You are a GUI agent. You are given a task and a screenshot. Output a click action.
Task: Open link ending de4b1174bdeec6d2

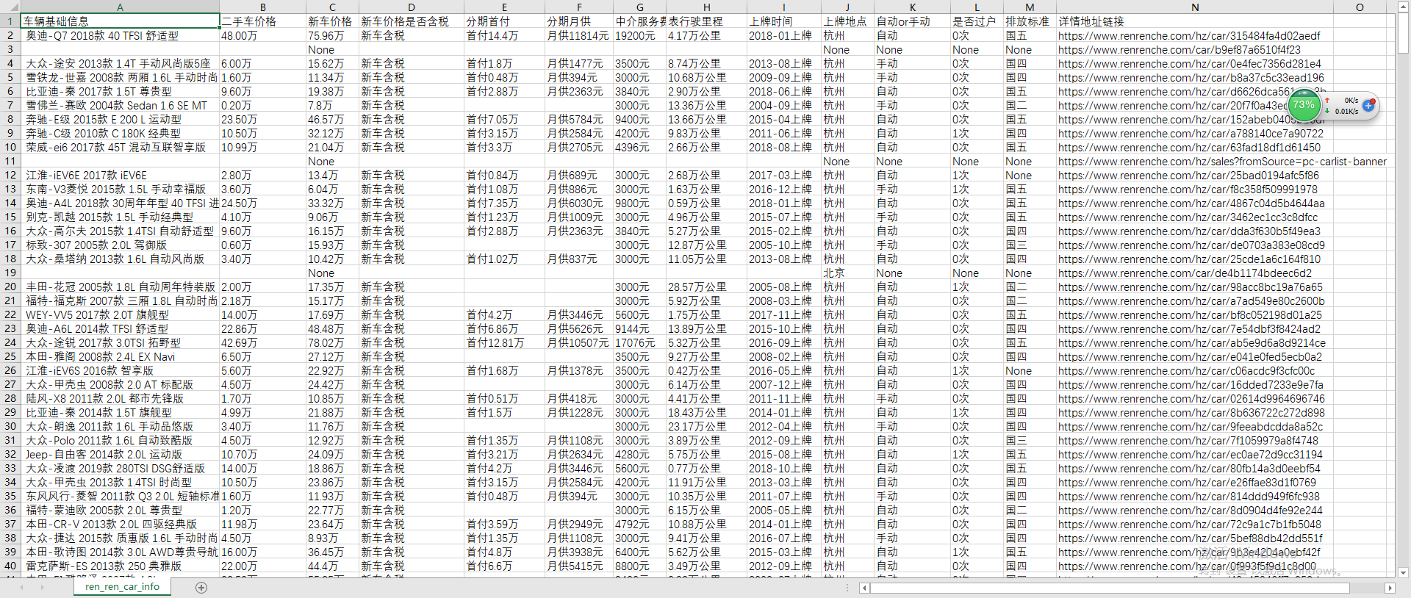click(1185, 273)
